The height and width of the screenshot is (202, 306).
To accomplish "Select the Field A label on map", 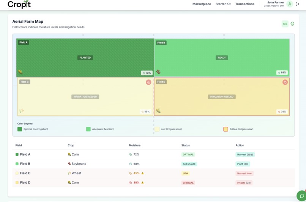I will 24,42.
